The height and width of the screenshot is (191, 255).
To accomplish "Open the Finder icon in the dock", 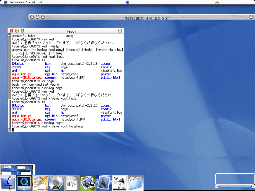I will tap(8, 183).
